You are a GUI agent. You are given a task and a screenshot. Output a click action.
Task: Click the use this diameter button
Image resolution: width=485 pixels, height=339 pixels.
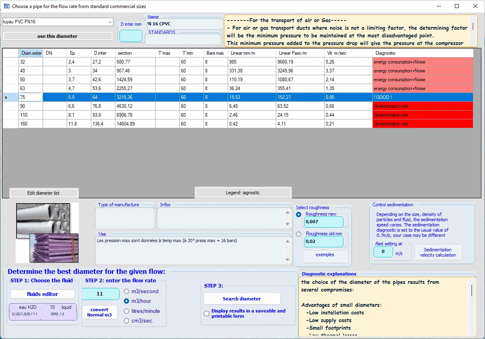[x=58, y=36]
